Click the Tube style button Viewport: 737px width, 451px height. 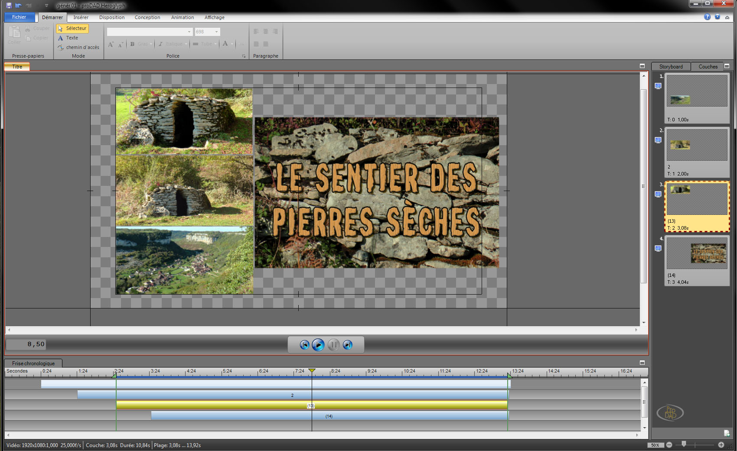202,44
